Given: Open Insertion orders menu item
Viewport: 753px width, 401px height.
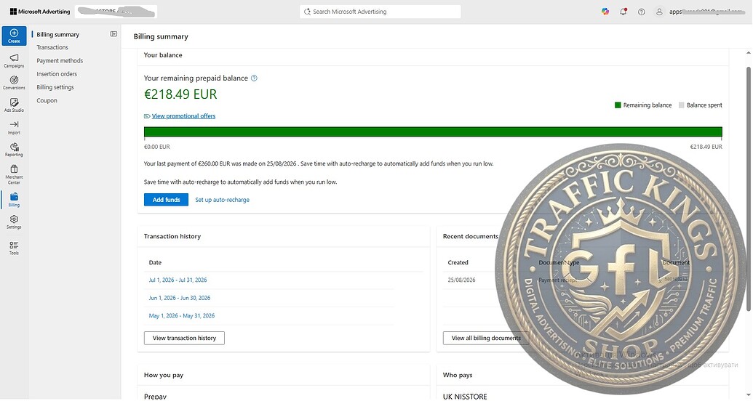Looking at the screenshot, I should pos(57,74).
